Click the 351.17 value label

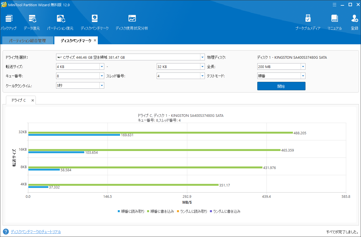(x=225, y=185)
